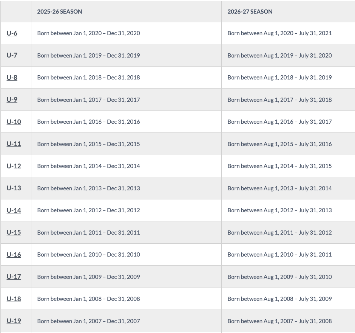Follow the U-16 link
Viewport: 355px width, 333px height.
coord(14,255)
